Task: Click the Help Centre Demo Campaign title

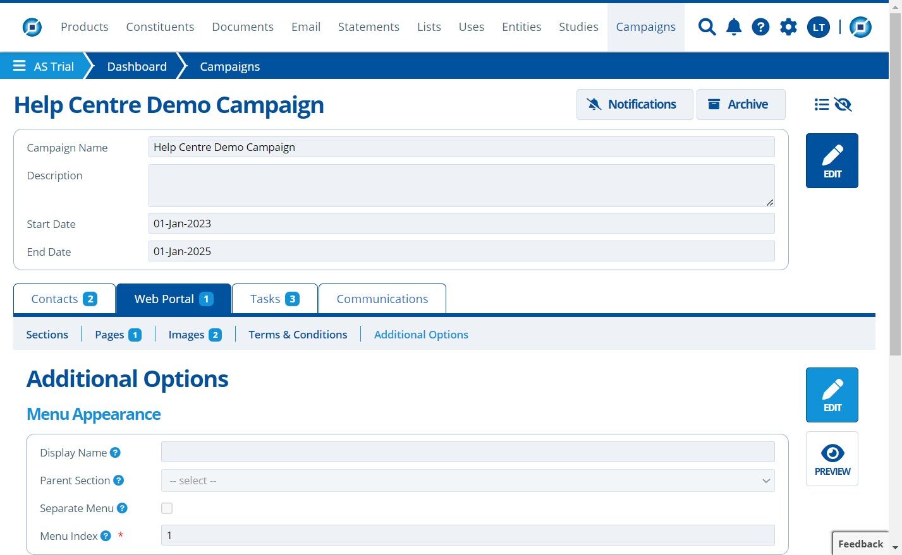Action: click(x=169, y=105)
